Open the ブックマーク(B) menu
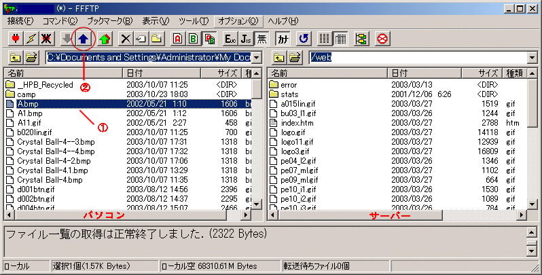The width and height of the screenshot is (542, 275). (x=109, y=21)
